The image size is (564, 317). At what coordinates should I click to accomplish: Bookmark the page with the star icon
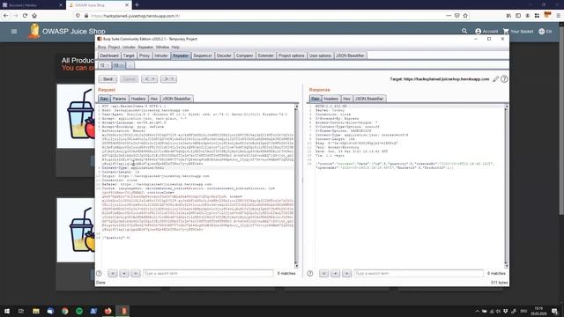tap(465, 16)
